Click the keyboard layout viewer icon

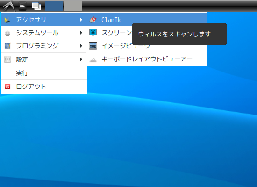coord(93,60)
